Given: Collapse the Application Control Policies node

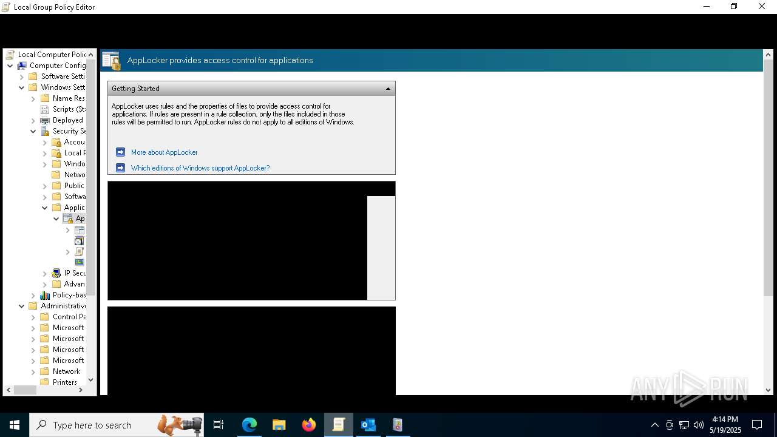Looking at the screenshot, I should pos(45,208).
